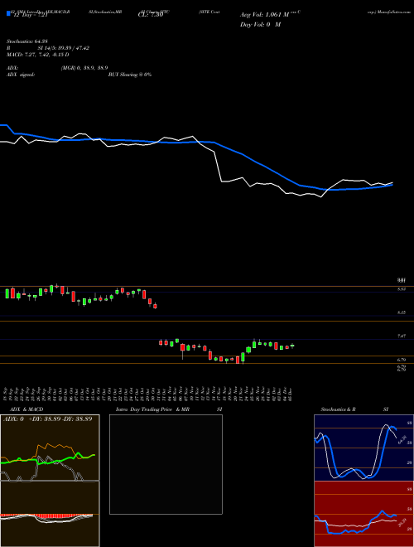The width and height of the screenshot is (414, 547).
Task: Click the 8.15 price axis label
Action: [x=402, y=312]
